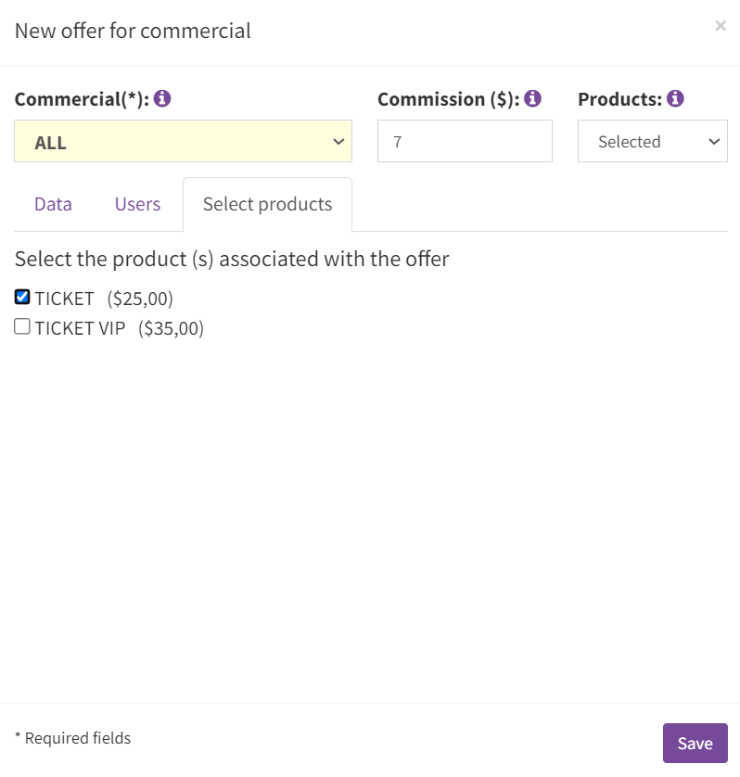Uncheck the TICKET ($25,00) checkbox

point(22,298)
